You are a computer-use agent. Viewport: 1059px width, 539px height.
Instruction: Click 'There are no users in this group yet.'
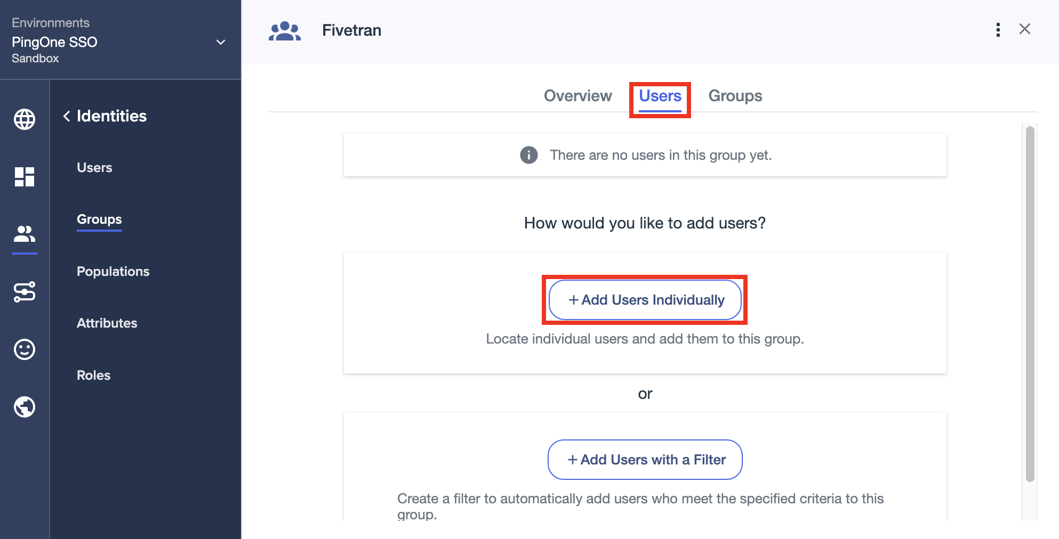661,155
